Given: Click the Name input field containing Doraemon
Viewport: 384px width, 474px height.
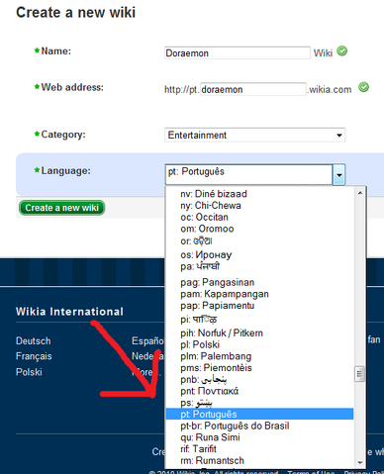Looking at the screenshot, I should (238, 53).
